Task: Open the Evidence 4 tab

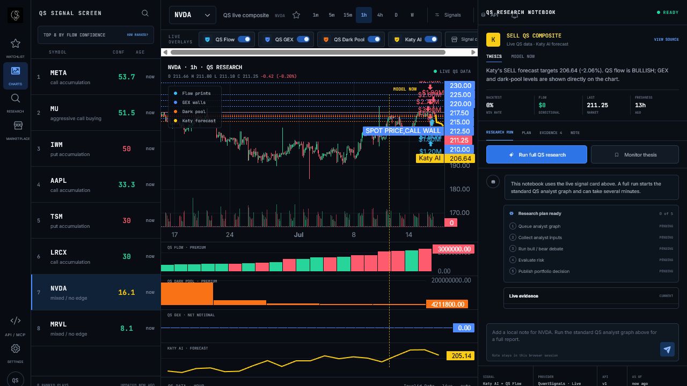Action: (x=551, y=132)
